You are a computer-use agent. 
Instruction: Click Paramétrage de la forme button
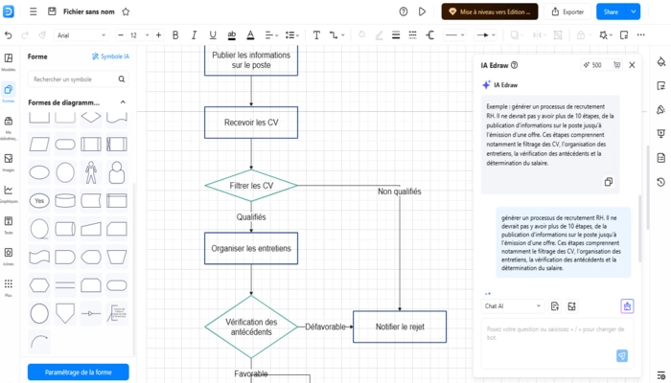coord(79,372)
